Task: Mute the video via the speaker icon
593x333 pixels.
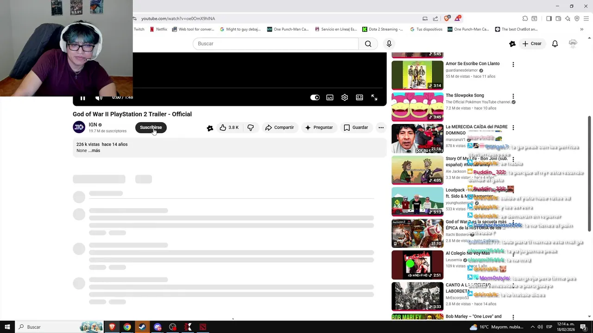Action: 99,98
